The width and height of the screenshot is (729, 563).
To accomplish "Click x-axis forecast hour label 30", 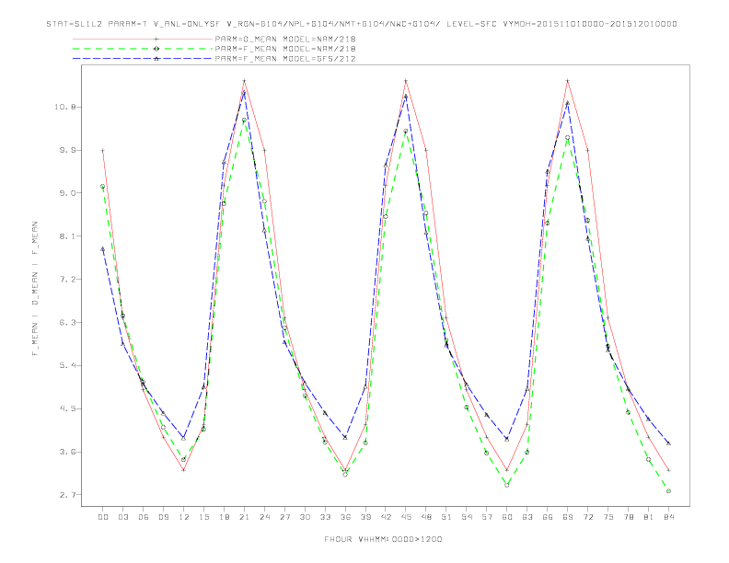I will pyautogui.click(x=305, y=517).
